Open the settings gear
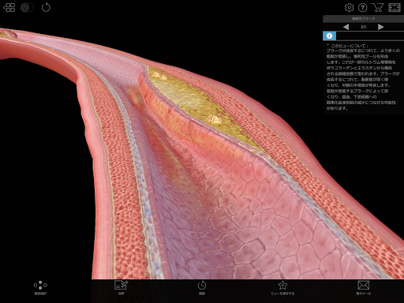404x303 pixels. pyautogui.click(x=350, y=8)
